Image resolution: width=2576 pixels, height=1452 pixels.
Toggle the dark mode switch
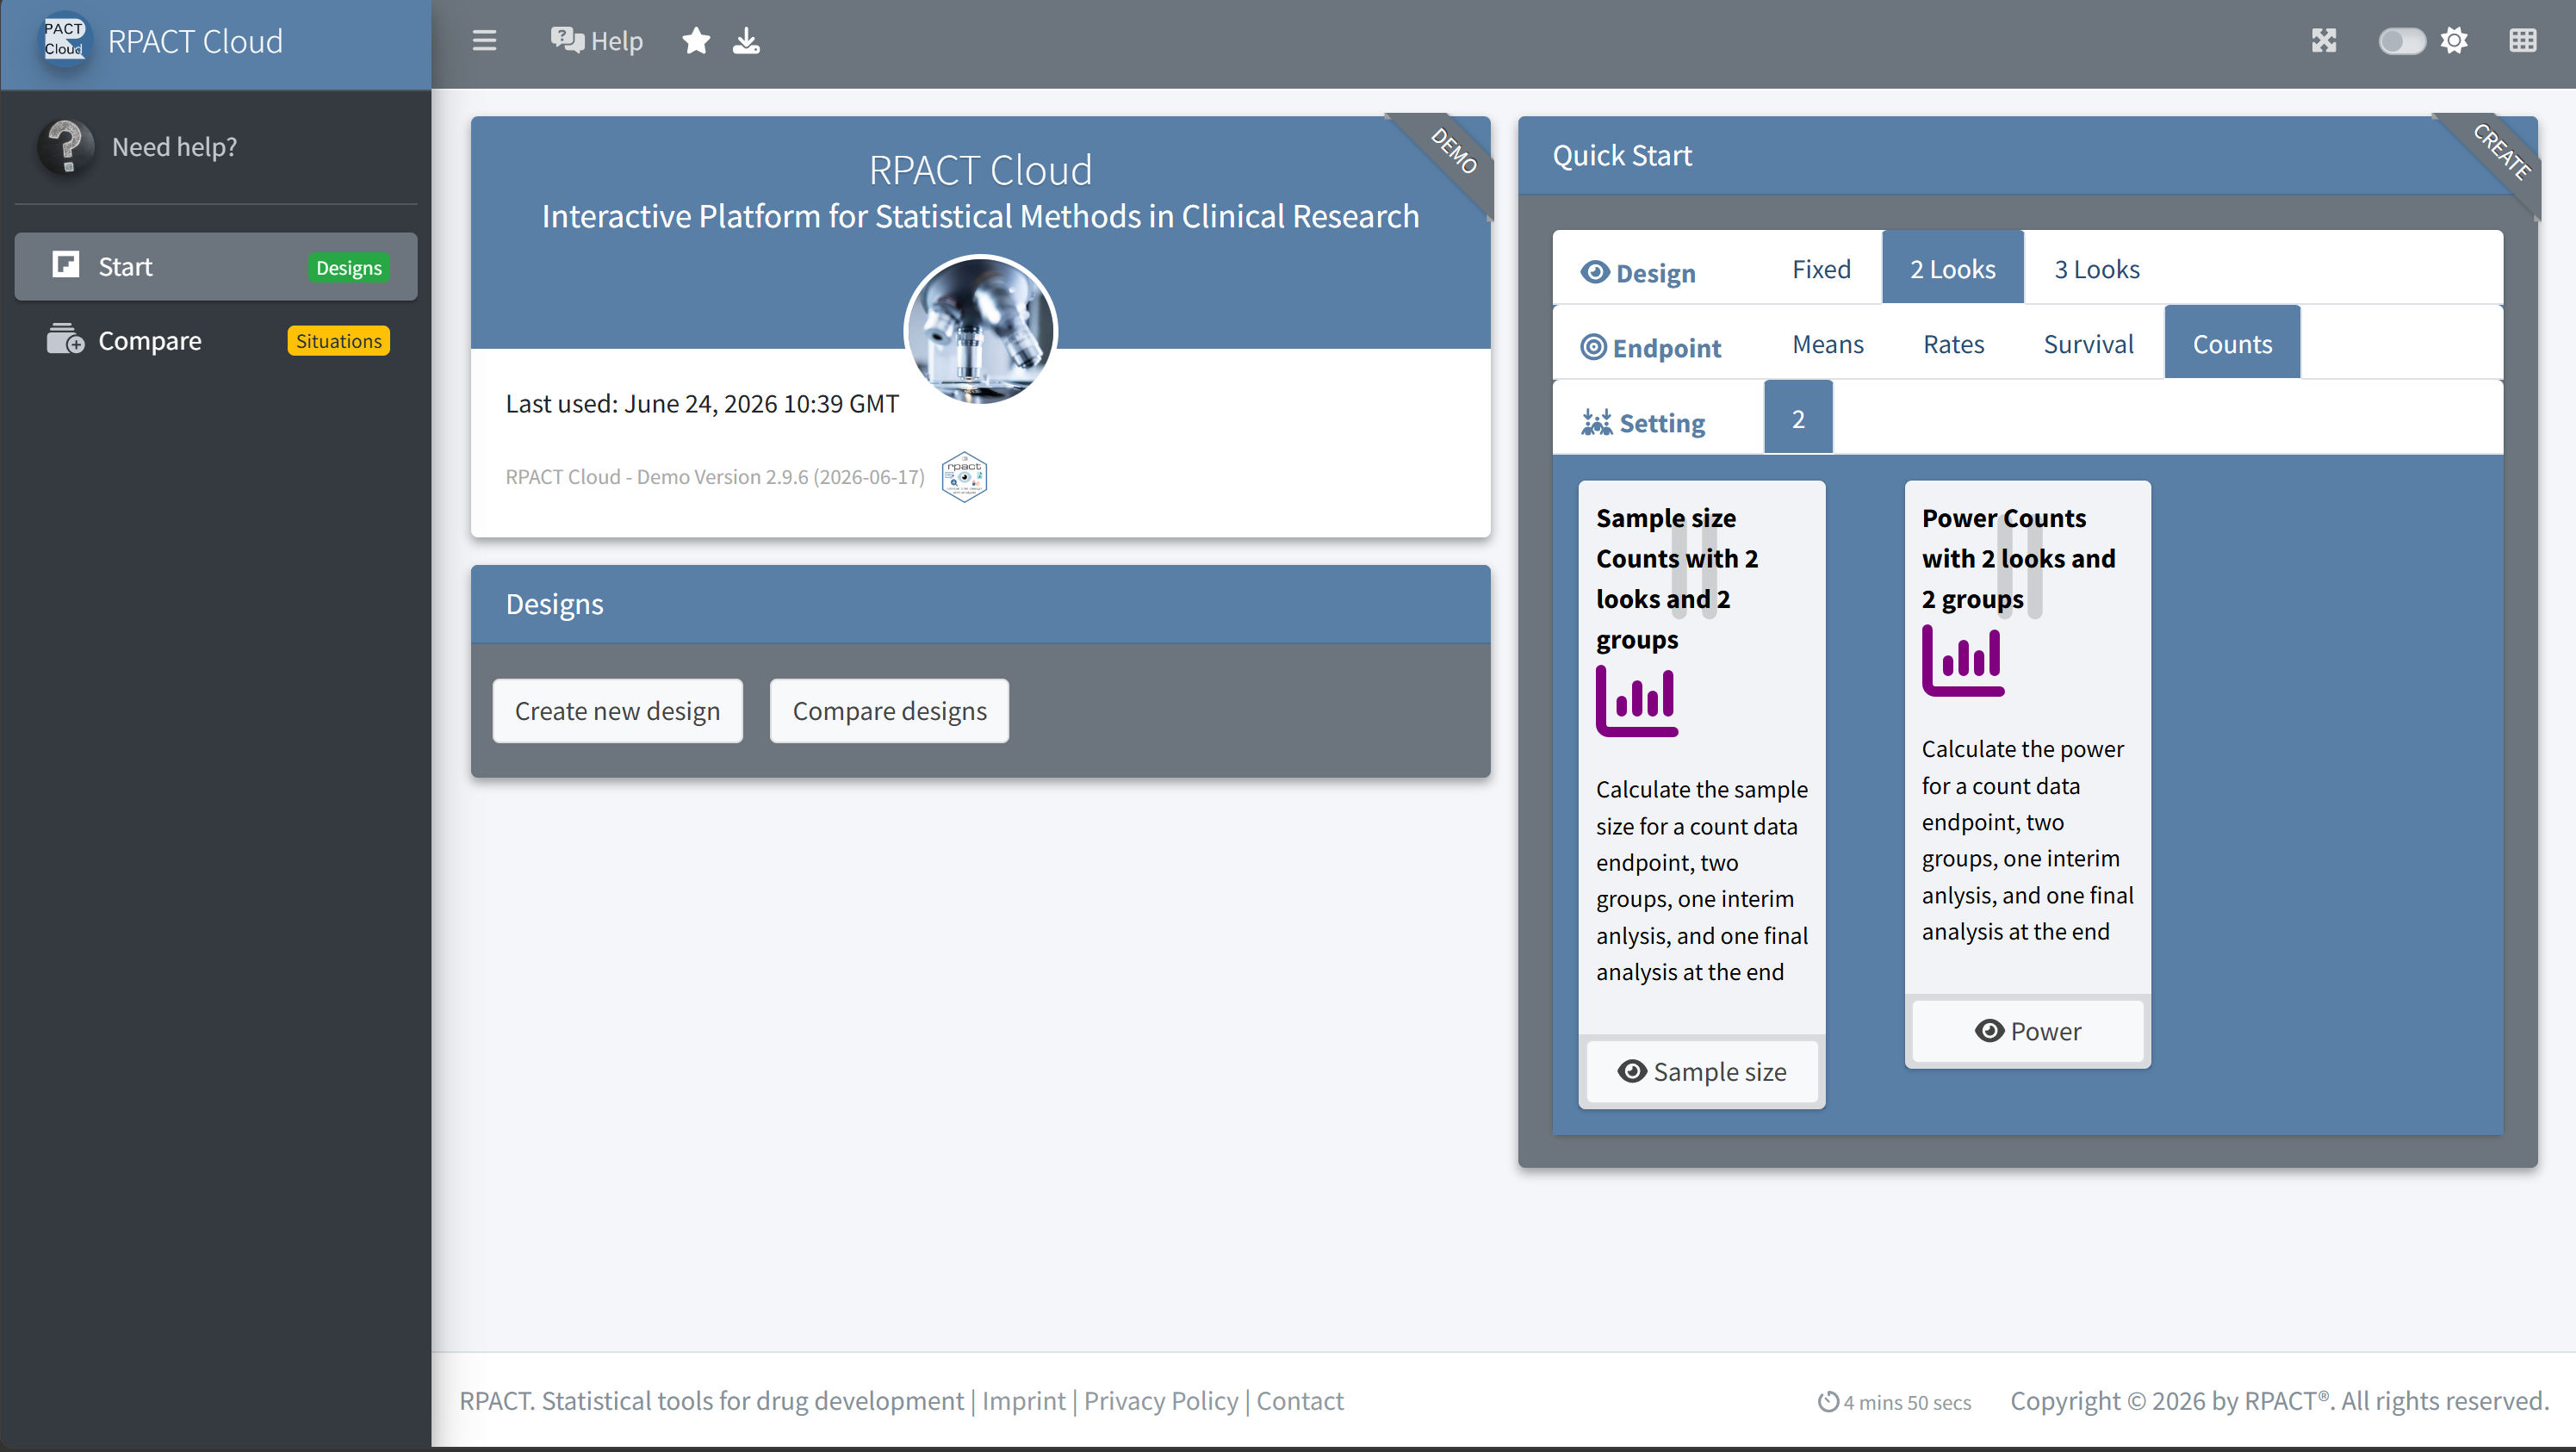pyautogui.click(x=2401, y=41)
